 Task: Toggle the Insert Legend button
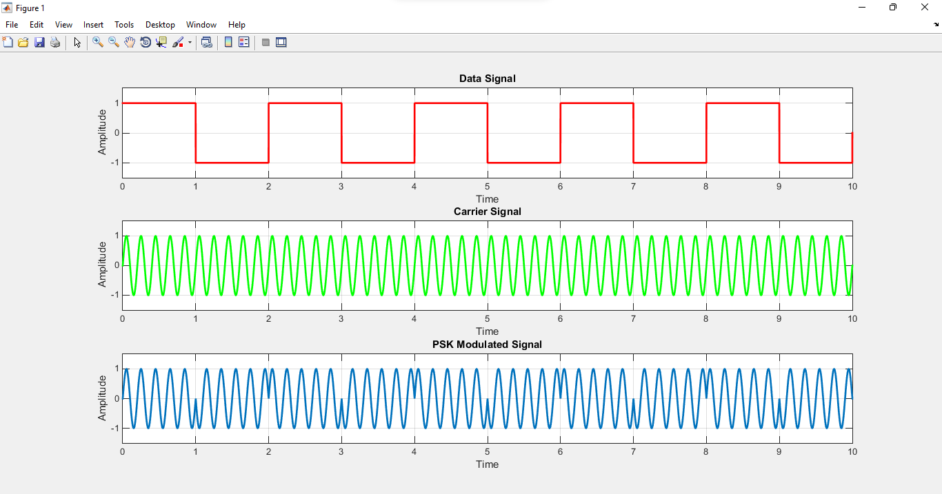[243, 43]
